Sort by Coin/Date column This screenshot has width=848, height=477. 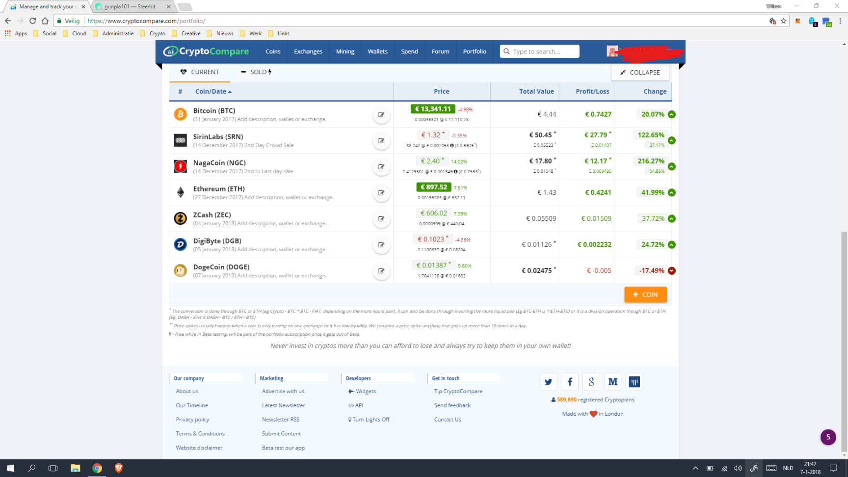click(x=213, y=91)
